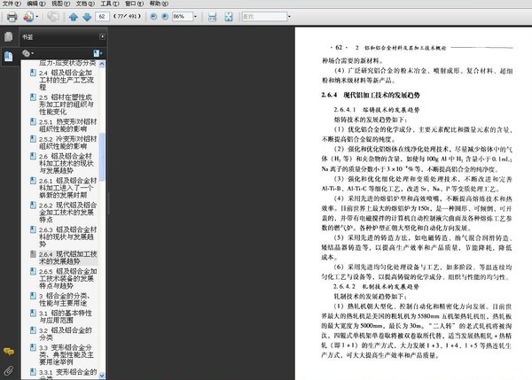
Task: Open the search options dropdown arrow
Action: [x=289, y=16]
